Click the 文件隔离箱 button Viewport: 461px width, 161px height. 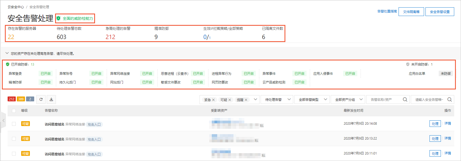tap(411, 12)
